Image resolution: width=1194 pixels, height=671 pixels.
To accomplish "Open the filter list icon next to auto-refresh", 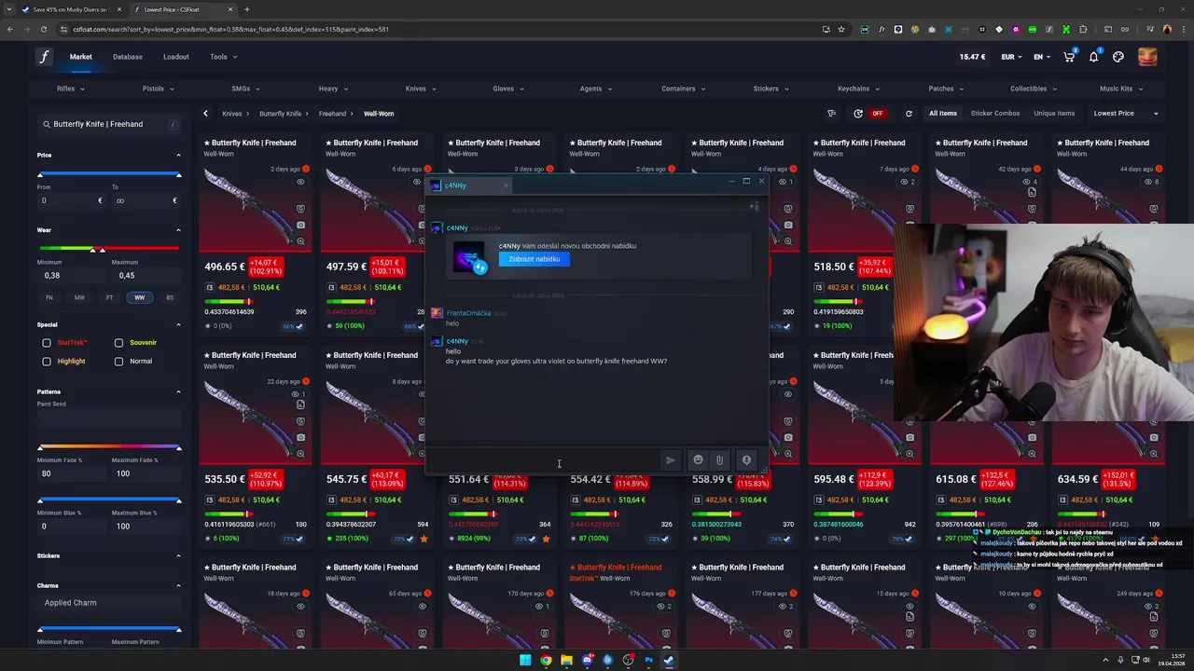I will 831,114.
